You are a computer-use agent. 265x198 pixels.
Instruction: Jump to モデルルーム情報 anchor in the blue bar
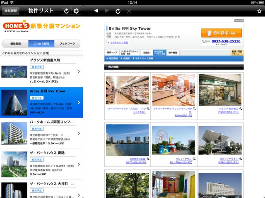click(x=143, y=59)
